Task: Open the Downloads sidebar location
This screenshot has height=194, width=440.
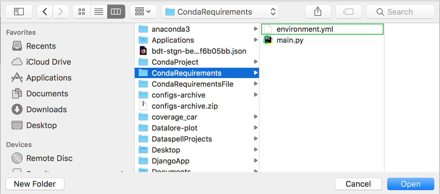Action: tap(47, 109)
